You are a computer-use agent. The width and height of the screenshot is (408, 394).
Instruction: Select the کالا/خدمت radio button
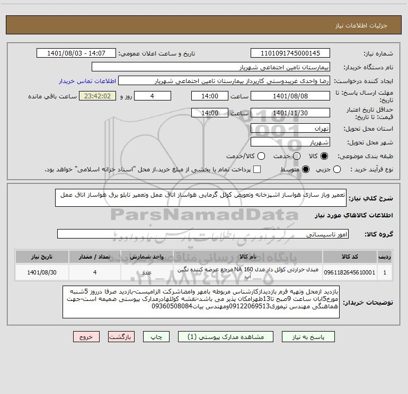pos(261,156)
